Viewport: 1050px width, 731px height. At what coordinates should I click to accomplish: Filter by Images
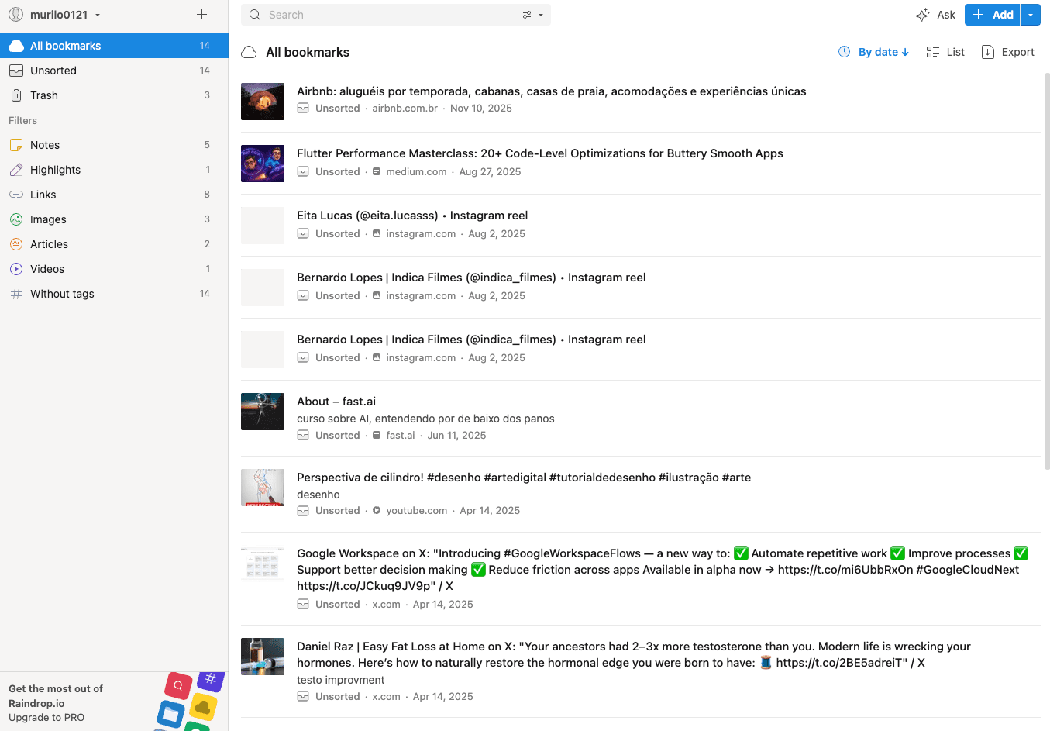[114, 219]
